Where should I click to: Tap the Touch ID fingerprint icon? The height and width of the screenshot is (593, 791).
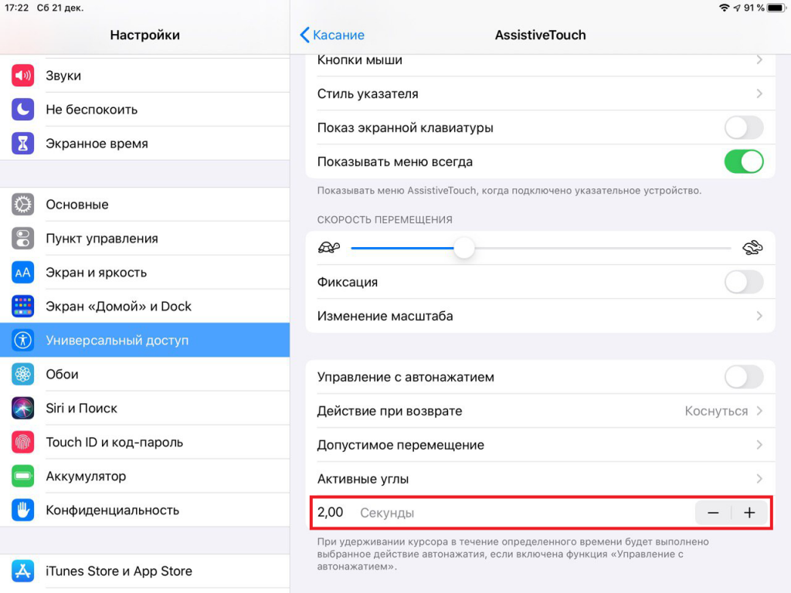(23, 442)
